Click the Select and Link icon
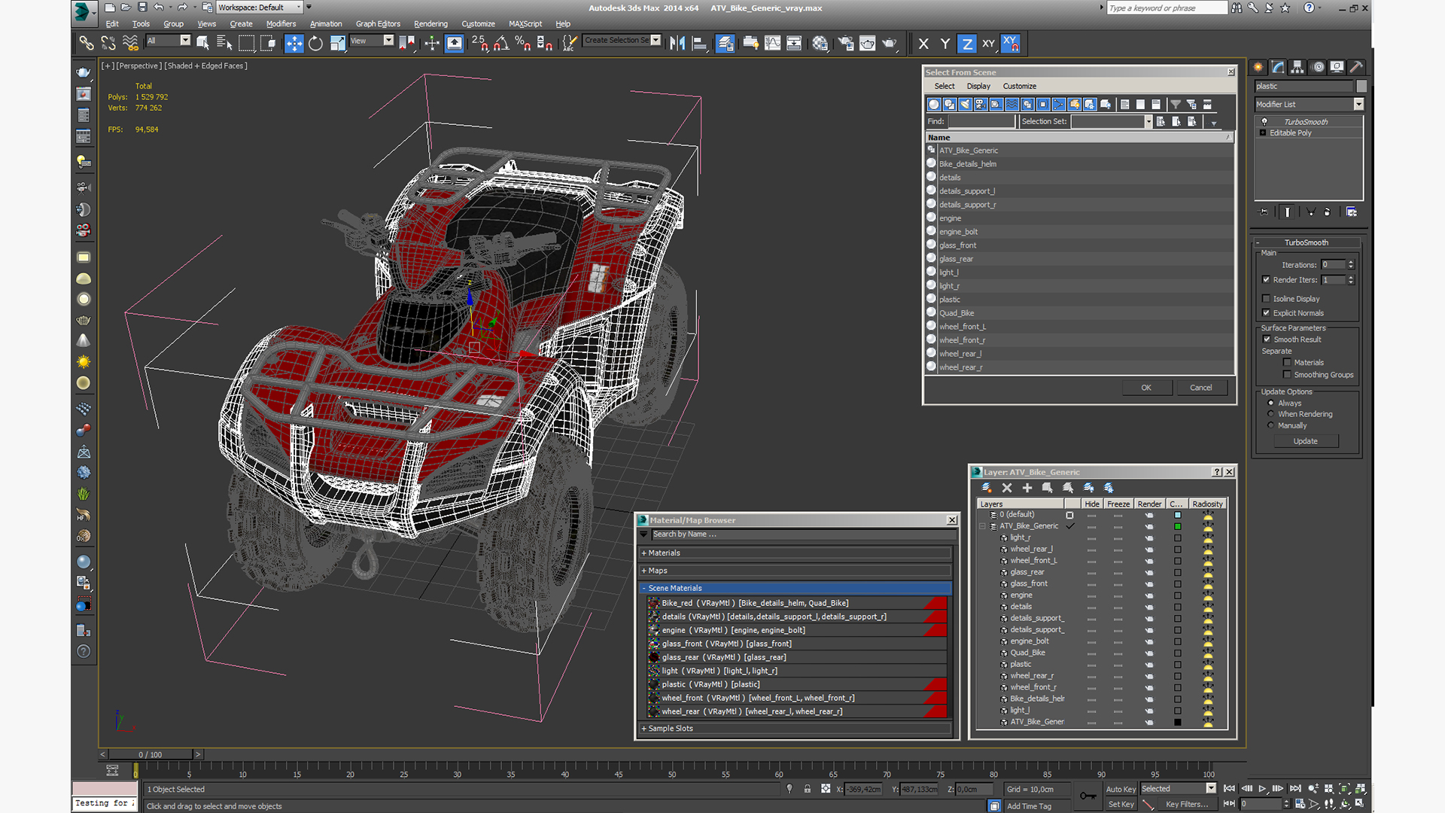Screen dimensions: 1445x813 (87, 44)
